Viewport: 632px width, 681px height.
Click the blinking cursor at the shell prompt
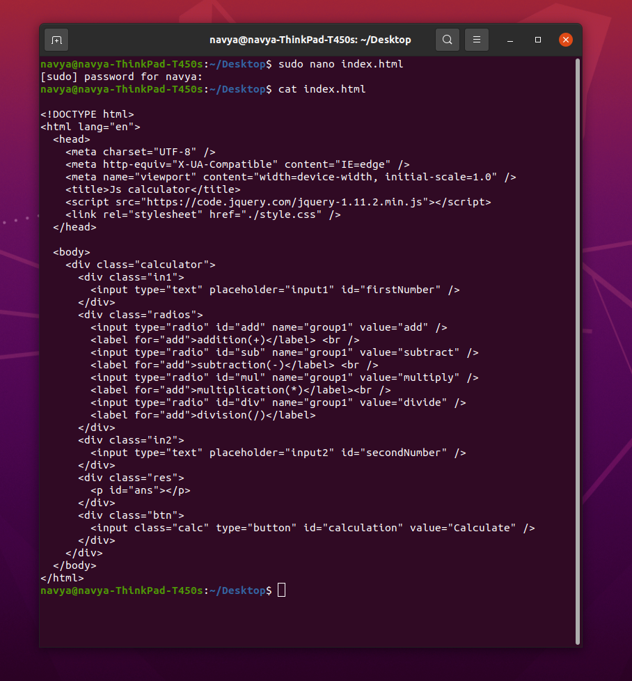pos(281,590)
